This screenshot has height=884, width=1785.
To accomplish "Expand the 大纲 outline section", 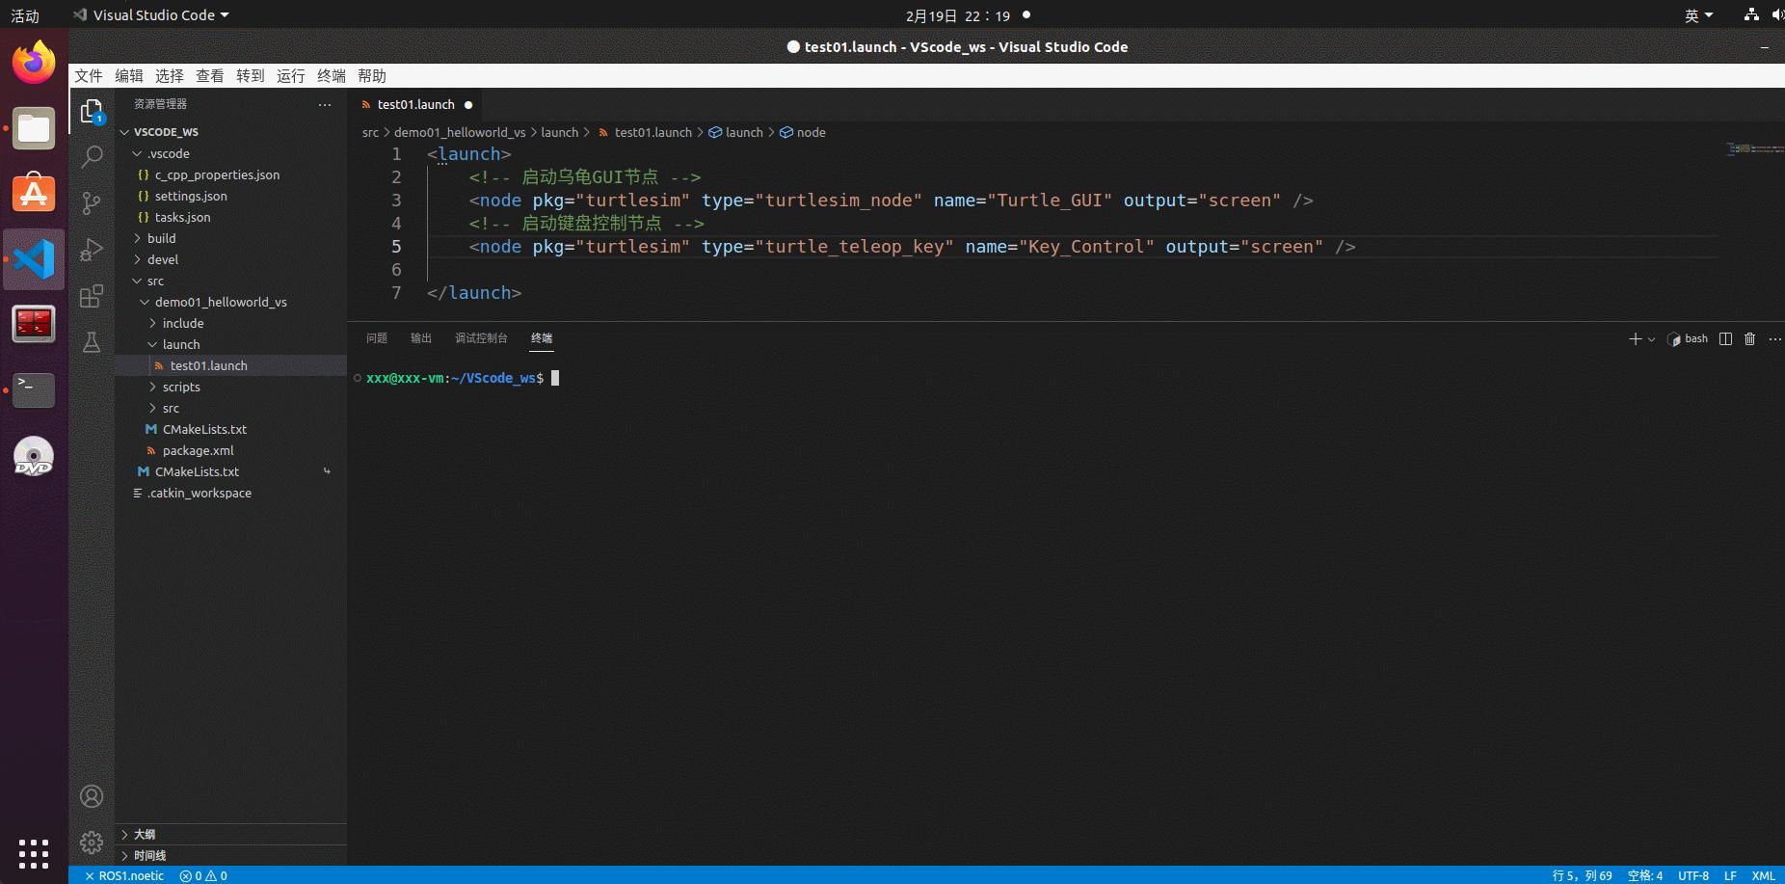I will coord(145,834).
